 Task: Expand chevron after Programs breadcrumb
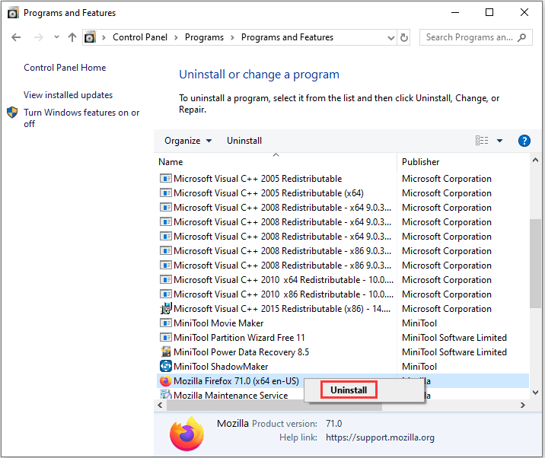coord(232,37)
